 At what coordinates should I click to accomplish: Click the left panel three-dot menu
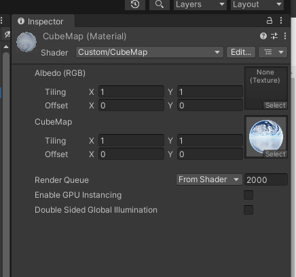[x=1, y=20]
